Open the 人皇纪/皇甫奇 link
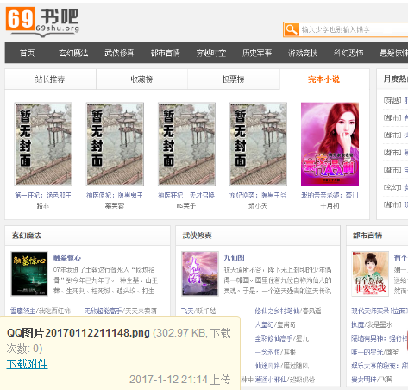Image resolution: width=408 pixels, height=390 pixels. [275, 324]
